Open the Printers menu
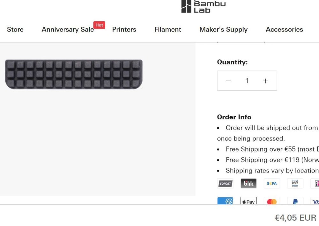The width and height of the screenshot is (319, 226). click(x=124, y=29)
